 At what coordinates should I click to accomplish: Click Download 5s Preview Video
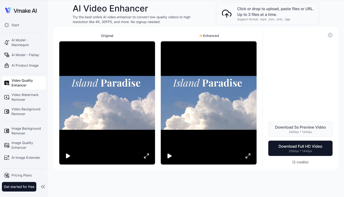tap(300, 129)
